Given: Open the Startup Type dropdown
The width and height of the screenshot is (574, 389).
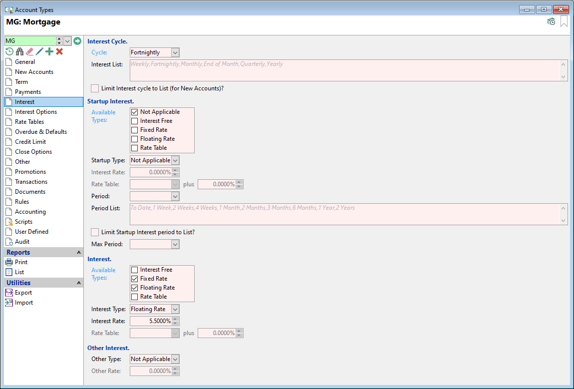Looking at the screenshot, I should (175, 160).
